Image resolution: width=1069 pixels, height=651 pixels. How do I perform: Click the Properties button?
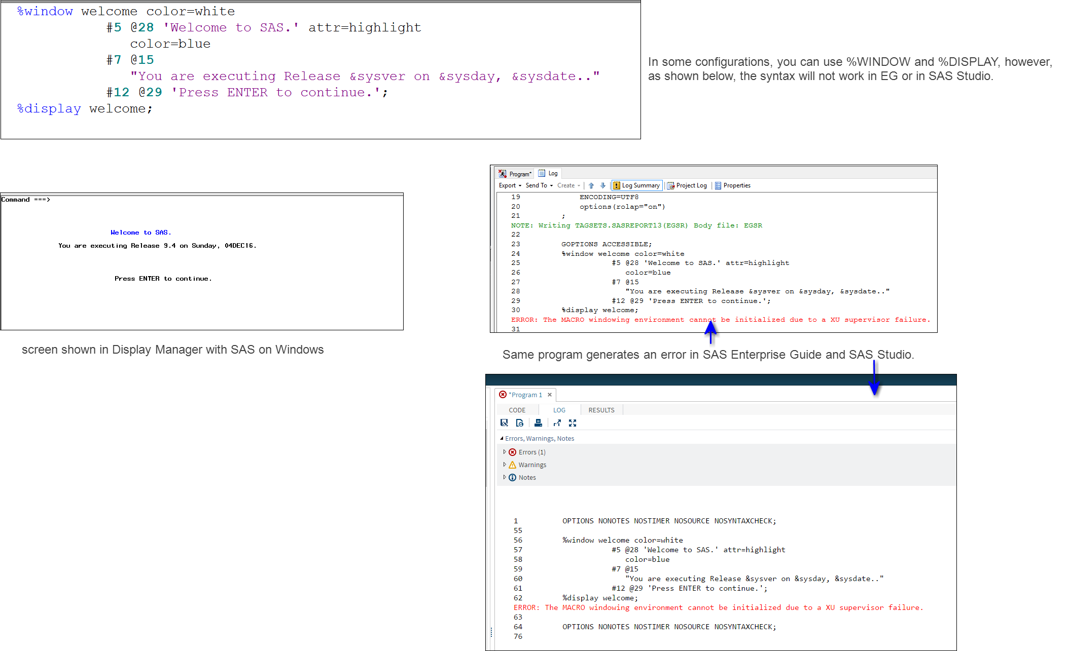[732, 185]
